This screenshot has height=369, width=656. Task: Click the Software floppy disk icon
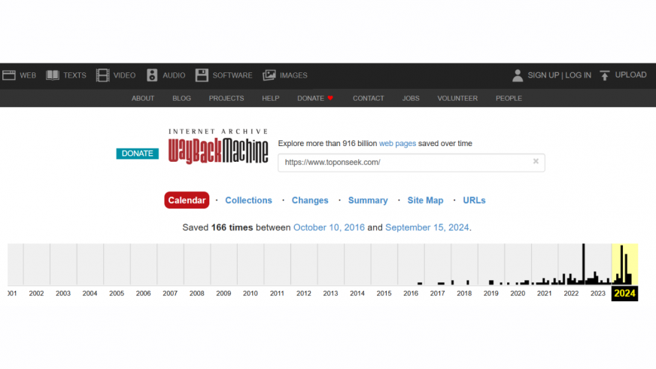point(202,75)
